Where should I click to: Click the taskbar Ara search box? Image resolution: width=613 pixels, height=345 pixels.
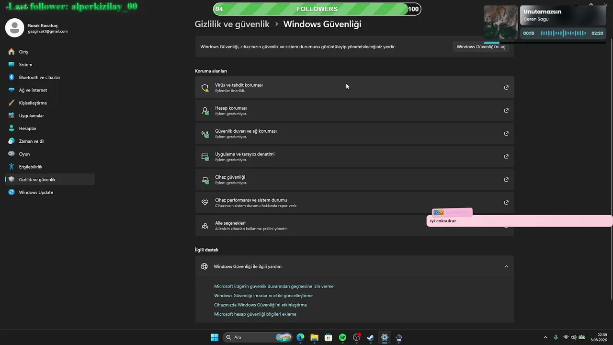[258, 337]
